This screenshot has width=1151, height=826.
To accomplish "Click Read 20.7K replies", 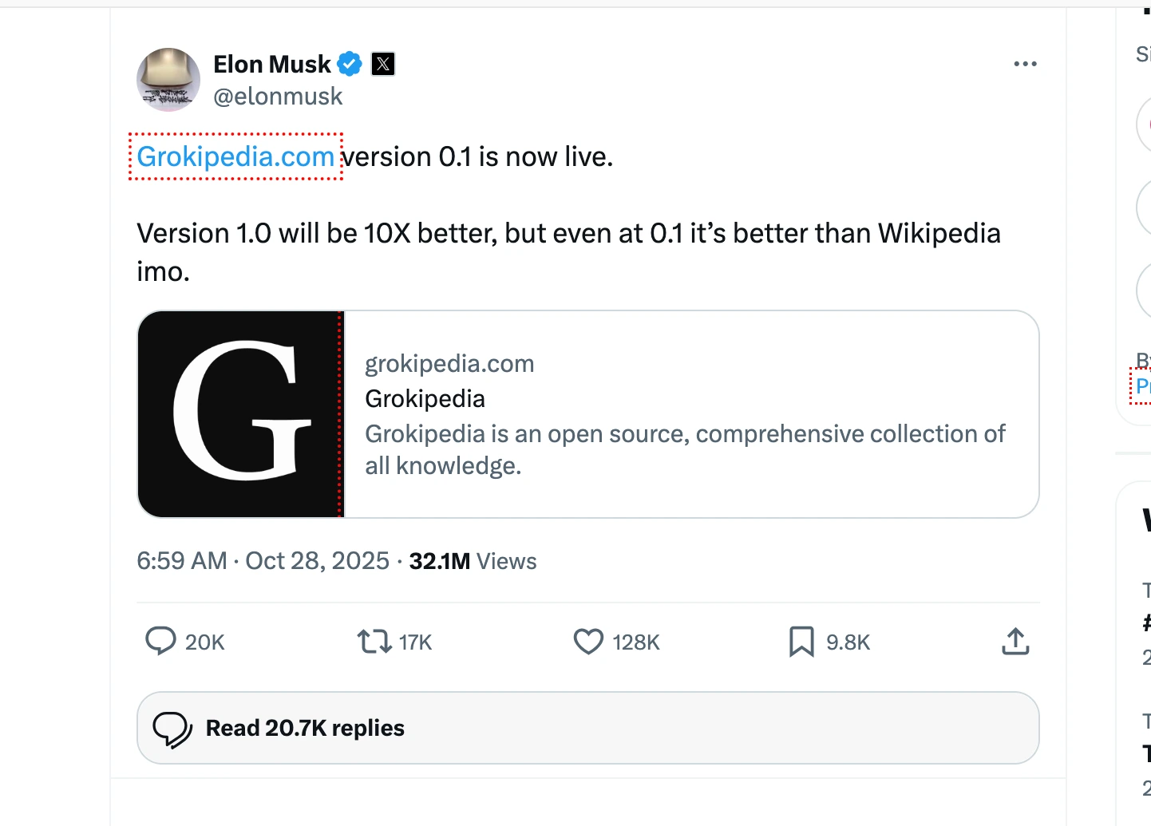I will [x=304, y=727].
